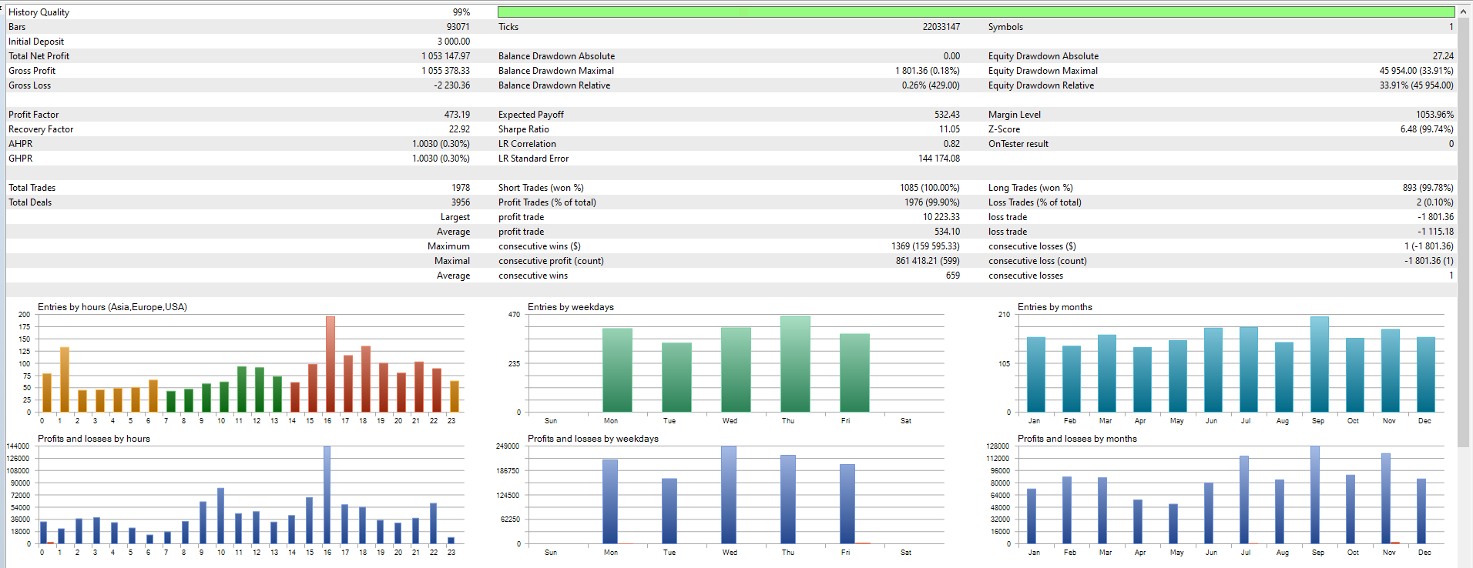Screen dimensions: 1473x568
Task: Select the Short Trades value "1085 (100.00%)"
Action: [x=930, y=188]
